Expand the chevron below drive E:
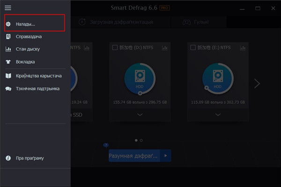This screenshot has height=187, width=281. point(217,115)
